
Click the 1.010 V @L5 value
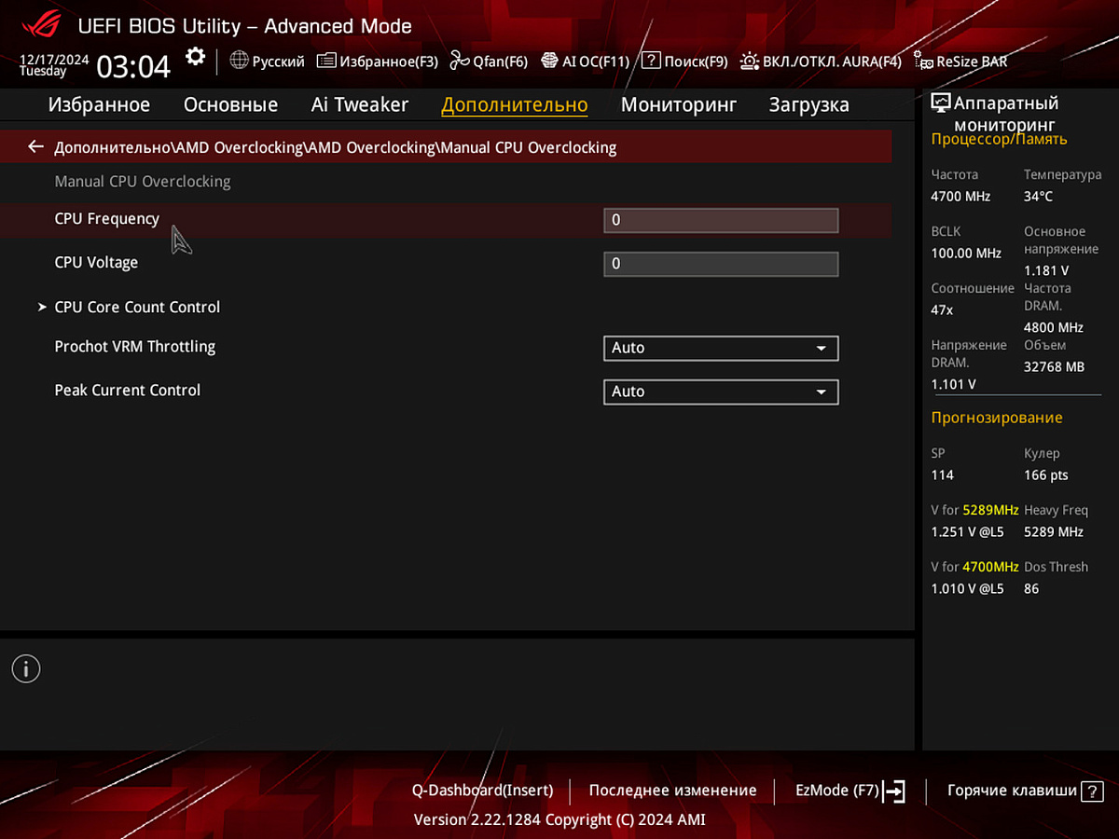pyautogui.click(x=968, y=589)
